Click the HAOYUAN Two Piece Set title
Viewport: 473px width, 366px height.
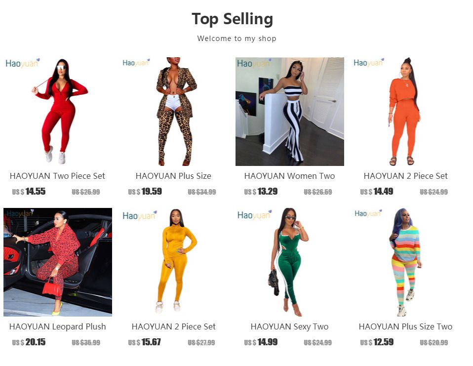(57, 176)
